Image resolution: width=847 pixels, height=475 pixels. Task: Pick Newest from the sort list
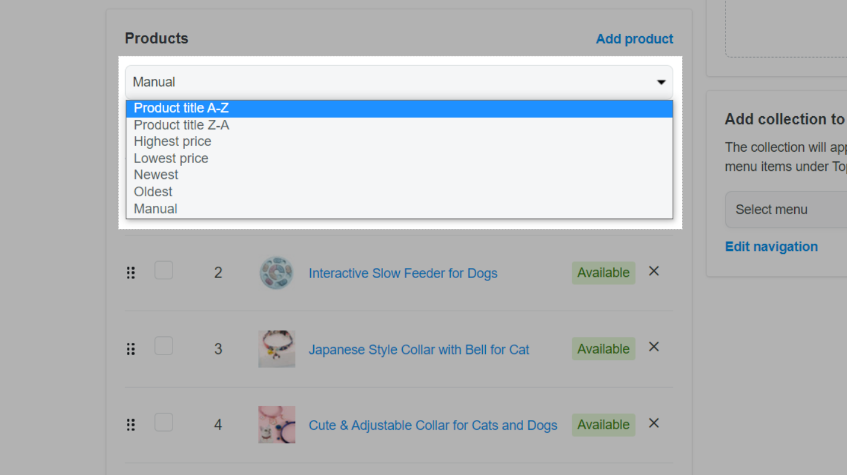156,175
